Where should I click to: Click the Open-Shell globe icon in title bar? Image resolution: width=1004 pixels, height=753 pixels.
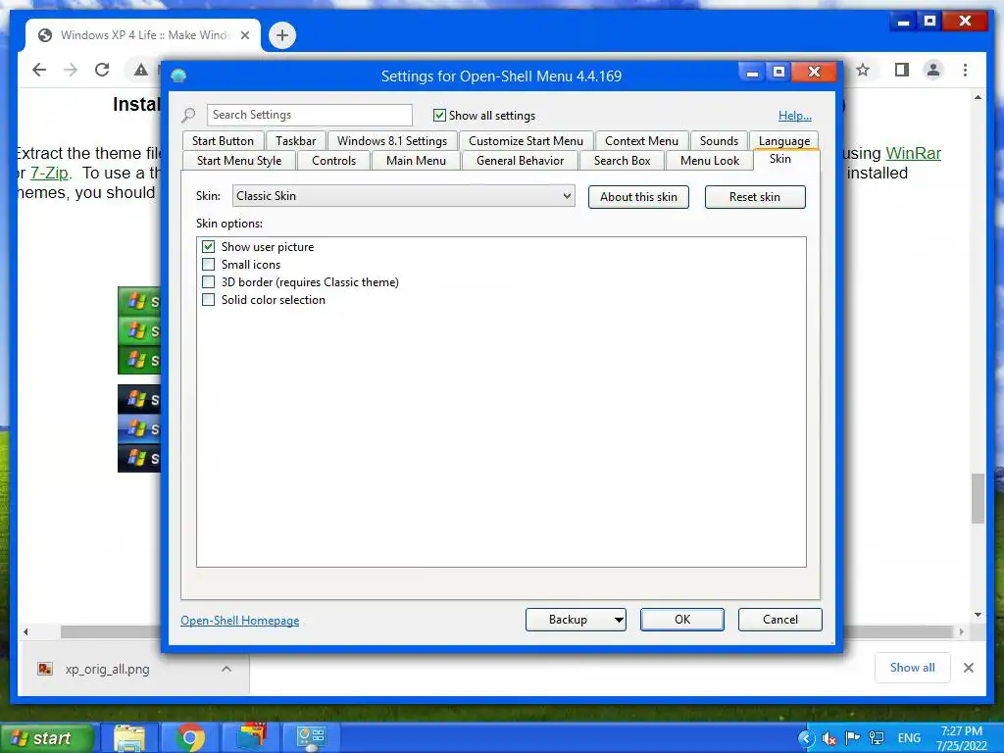coord(178,75)
